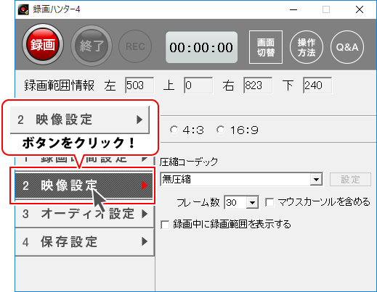
Task: Open the Q&A help button
Action: tap(347, 47)
